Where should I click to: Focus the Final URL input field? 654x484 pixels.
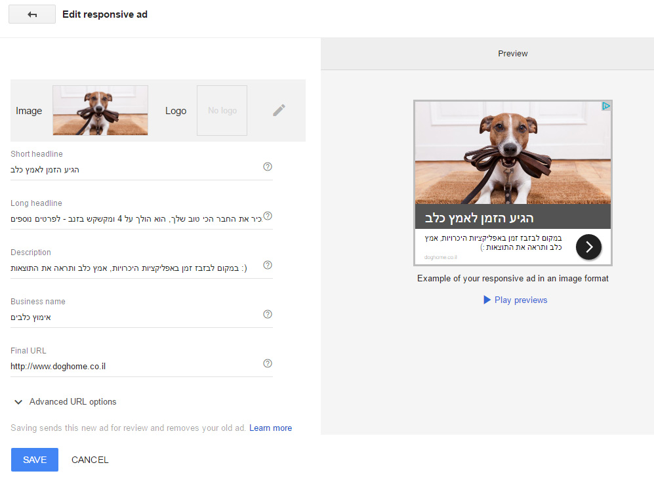131,367
